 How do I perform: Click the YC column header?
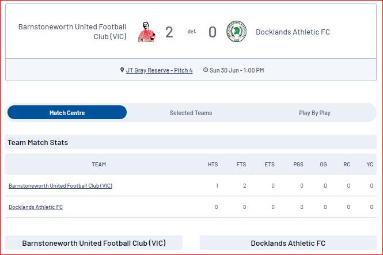[370, 165]
